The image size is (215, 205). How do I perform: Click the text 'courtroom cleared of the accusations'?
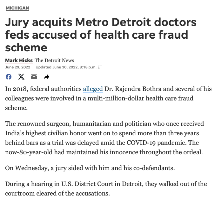(57, 193)
